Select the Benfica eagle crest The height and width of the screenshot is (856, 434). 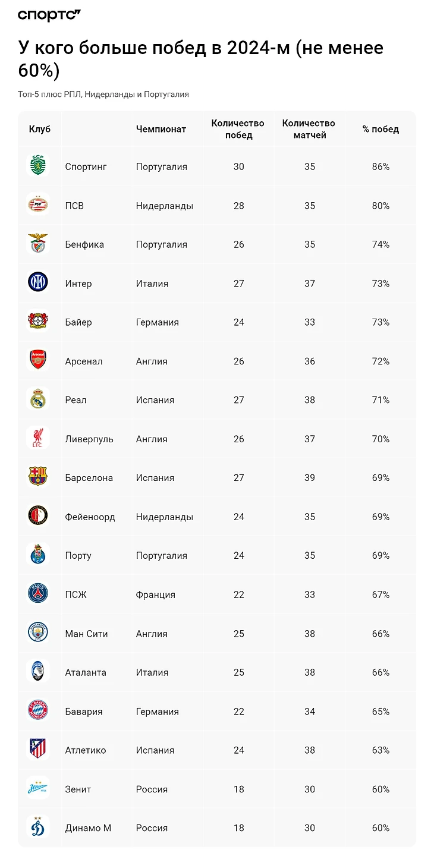click(x=38, y=244)
